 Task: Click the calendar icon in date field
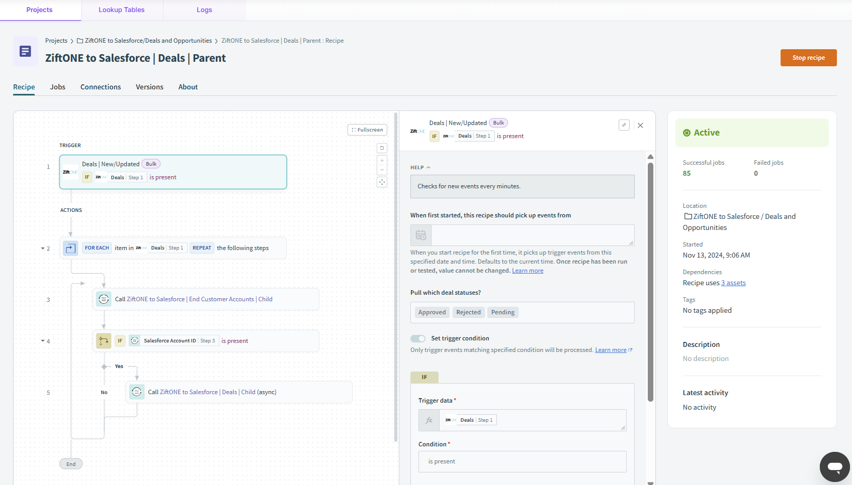pos(421,235)
